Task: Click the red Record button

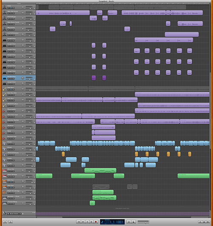Action: coord(95,222)
